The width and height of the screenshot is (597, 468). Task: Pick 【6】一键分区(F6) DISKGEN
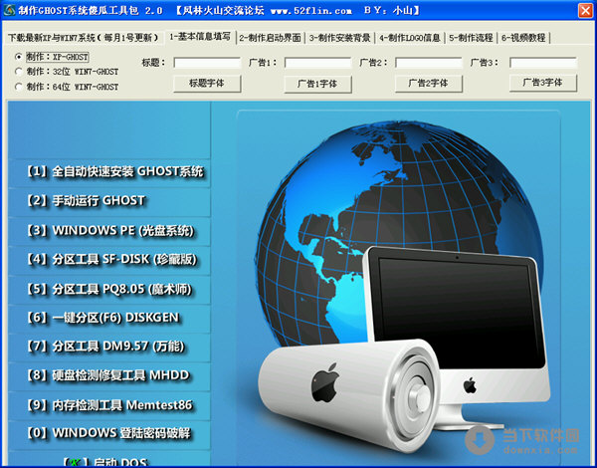pos(108,318)
